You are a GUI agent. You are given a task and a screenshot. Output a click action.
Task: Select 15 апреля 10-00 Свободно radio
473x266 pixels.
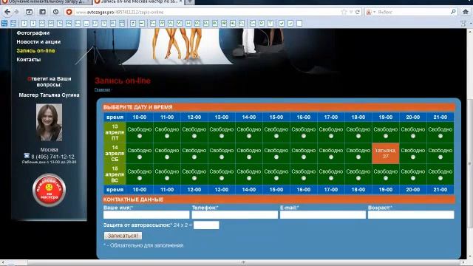(140, 178)
